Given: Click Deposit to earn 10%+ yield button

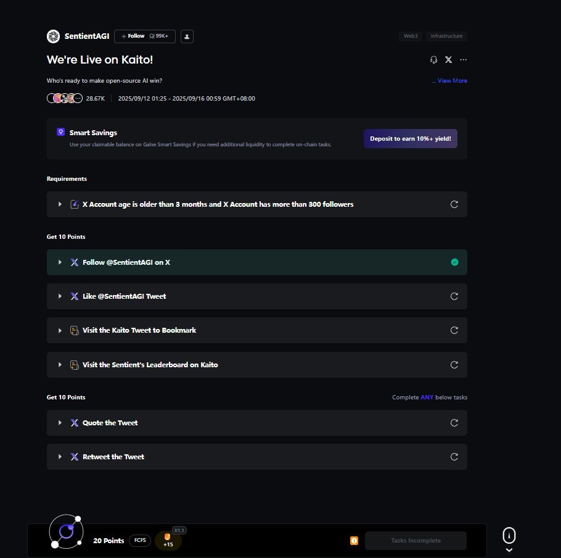Looking at the screenshot, I should [x=411, y=139].
